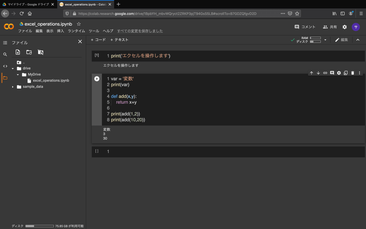This screenshot has width=366, height=229.
Task: Add a new code cell with + コード
Action: (98, 40)
